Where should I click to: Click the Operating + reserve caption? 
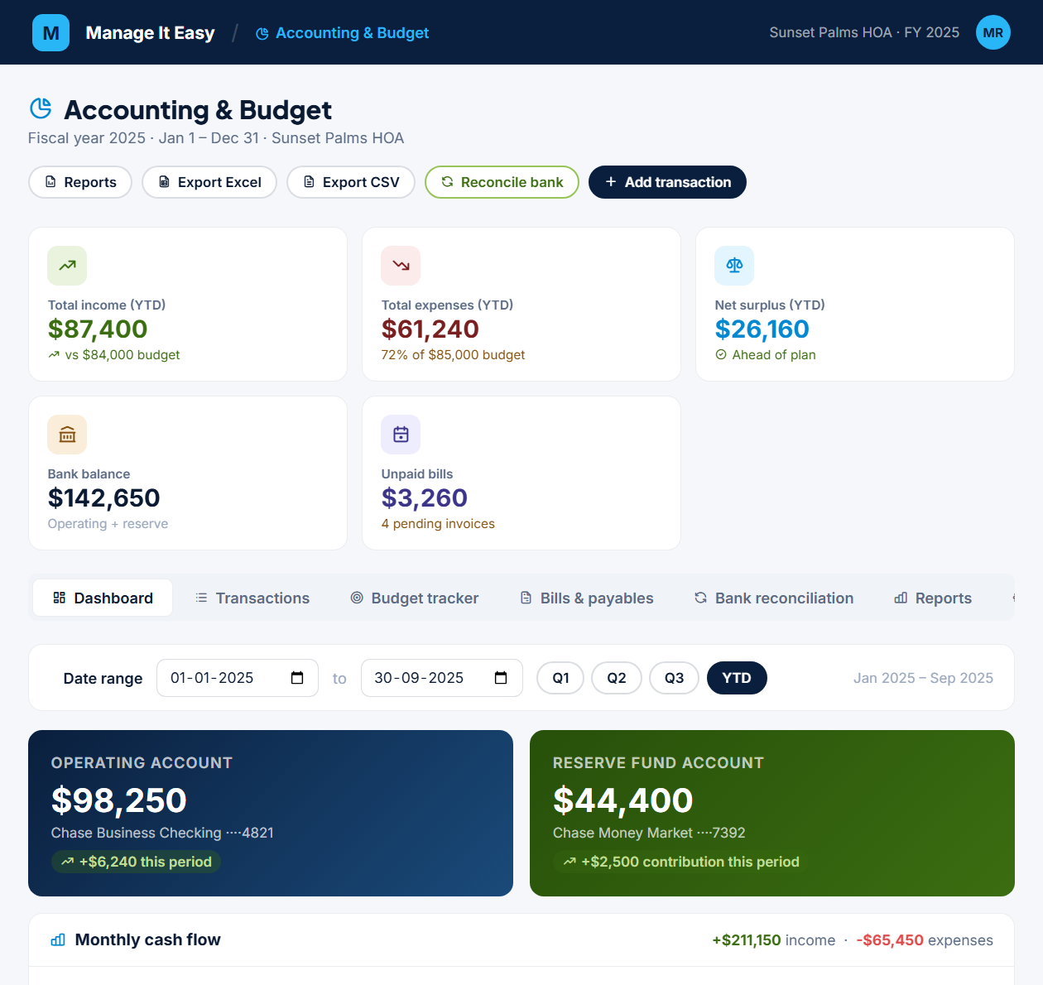coord(108,524)
